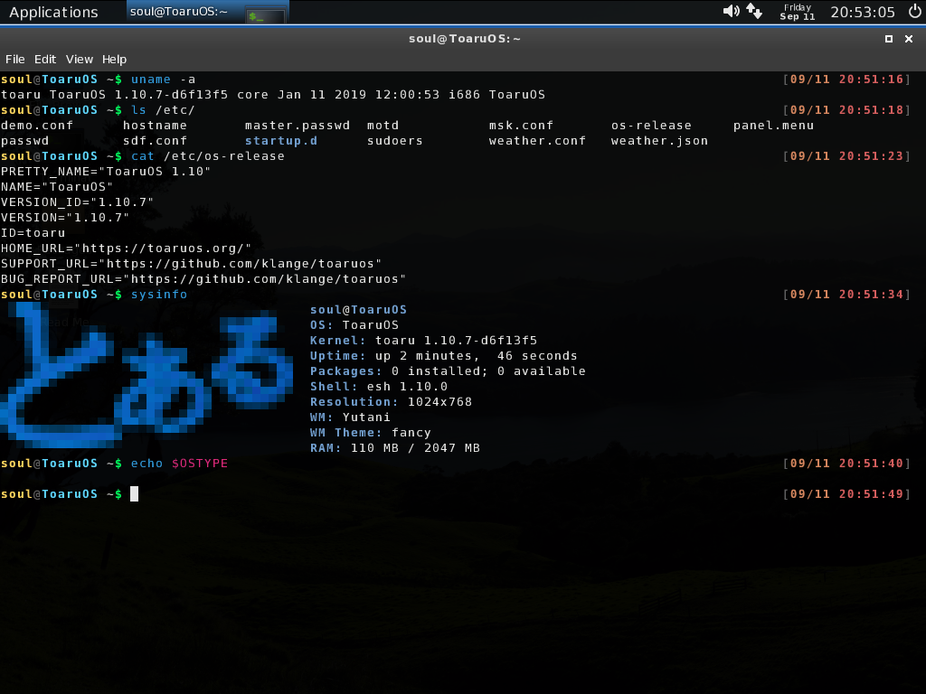Click the uname output line with i686
The width and height of the screenshot is (926, 694).
(273, 95)
